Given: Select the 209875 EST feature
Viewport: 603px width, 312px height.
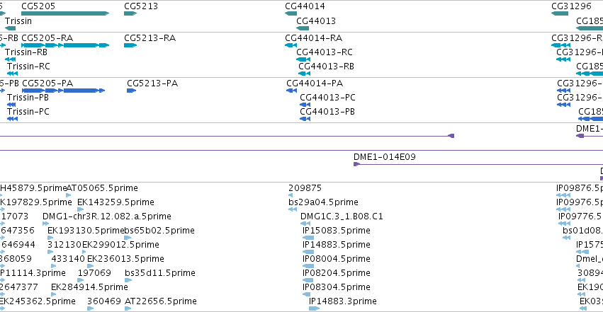Looking at the screenshot, I should 291,195.
